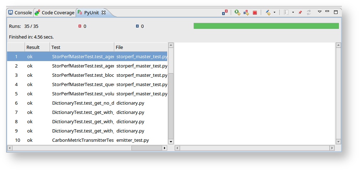Click the rerun last test icon
Image resolution: width=359 pixels, height=170 pixels.
(237, 12)
